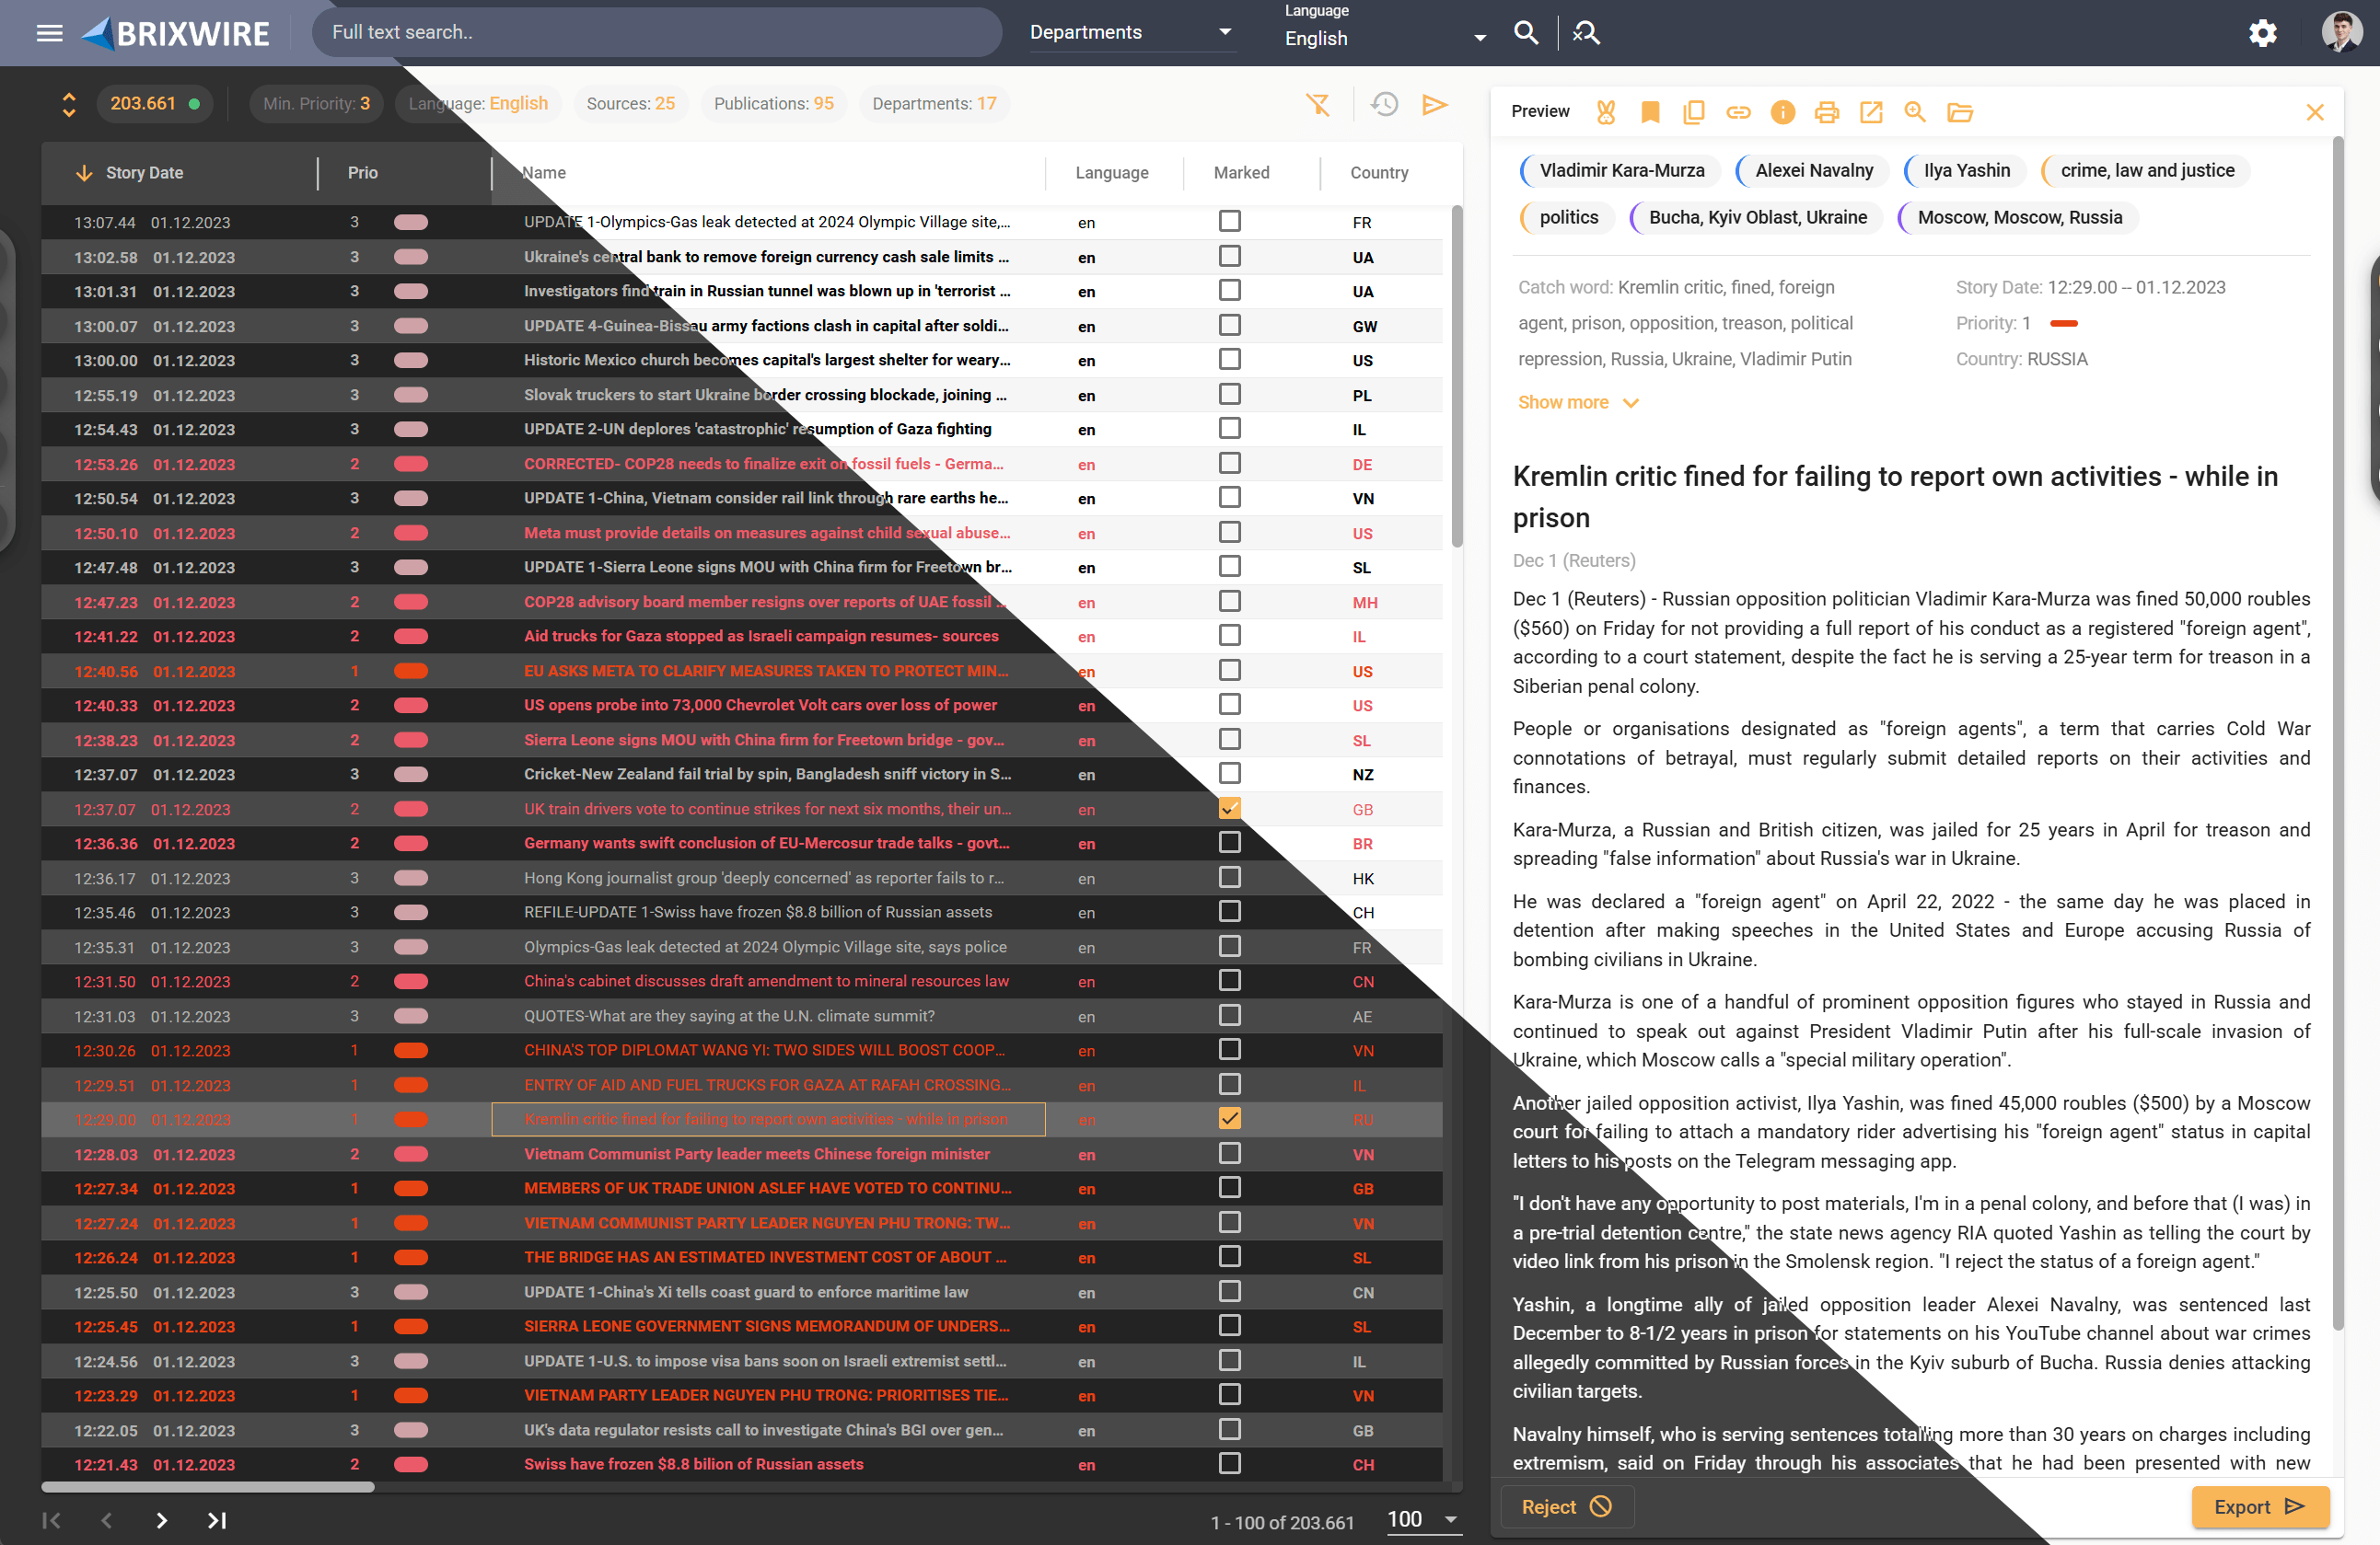Sort by Story Date column header
Screen dimensions: 2380x1545
tap(144, 173)
